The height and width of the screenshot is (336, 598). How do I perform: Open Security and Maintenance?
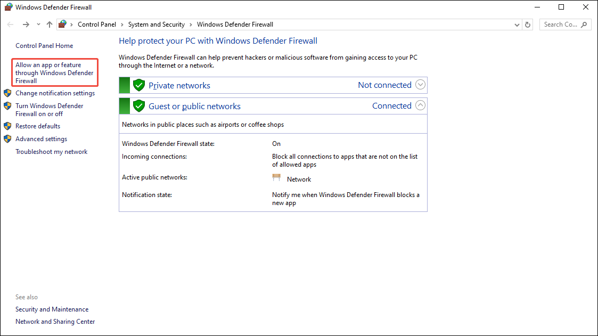pyautogui.click(x=52, y=309)
